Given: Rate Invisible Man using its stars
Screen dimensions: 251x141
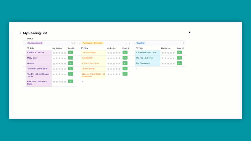Looking at the screenshot, I should coord(114,58).
